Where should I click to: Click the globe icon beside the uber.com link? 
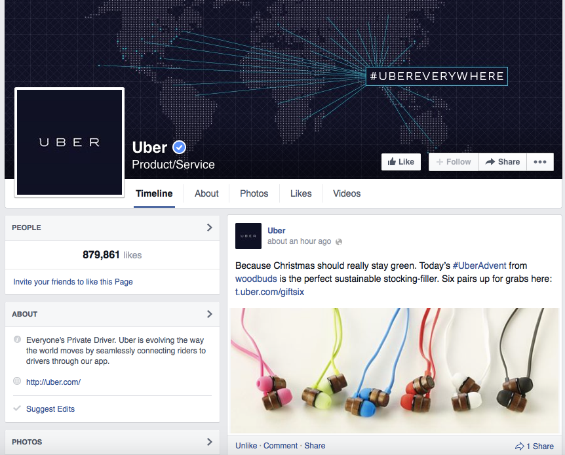[x=17, y=381]
